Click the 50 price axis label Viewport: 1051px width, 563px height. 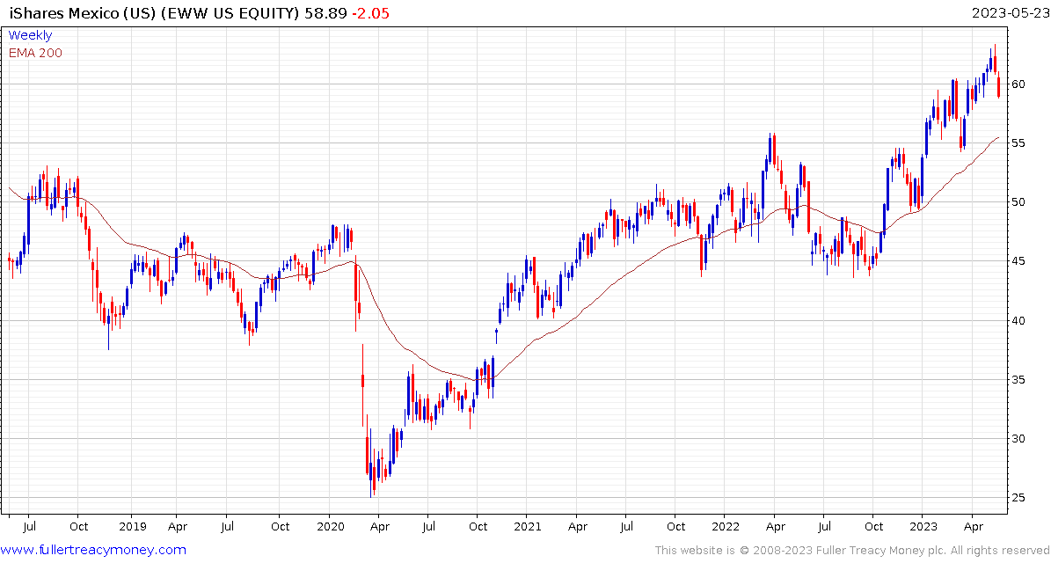[1019, 201]
